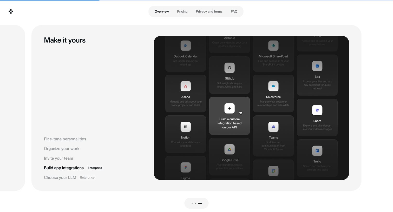This screenshot has width=393, height=212.
Task: Click the Google Drive card title
Action: tap(230, 160)
